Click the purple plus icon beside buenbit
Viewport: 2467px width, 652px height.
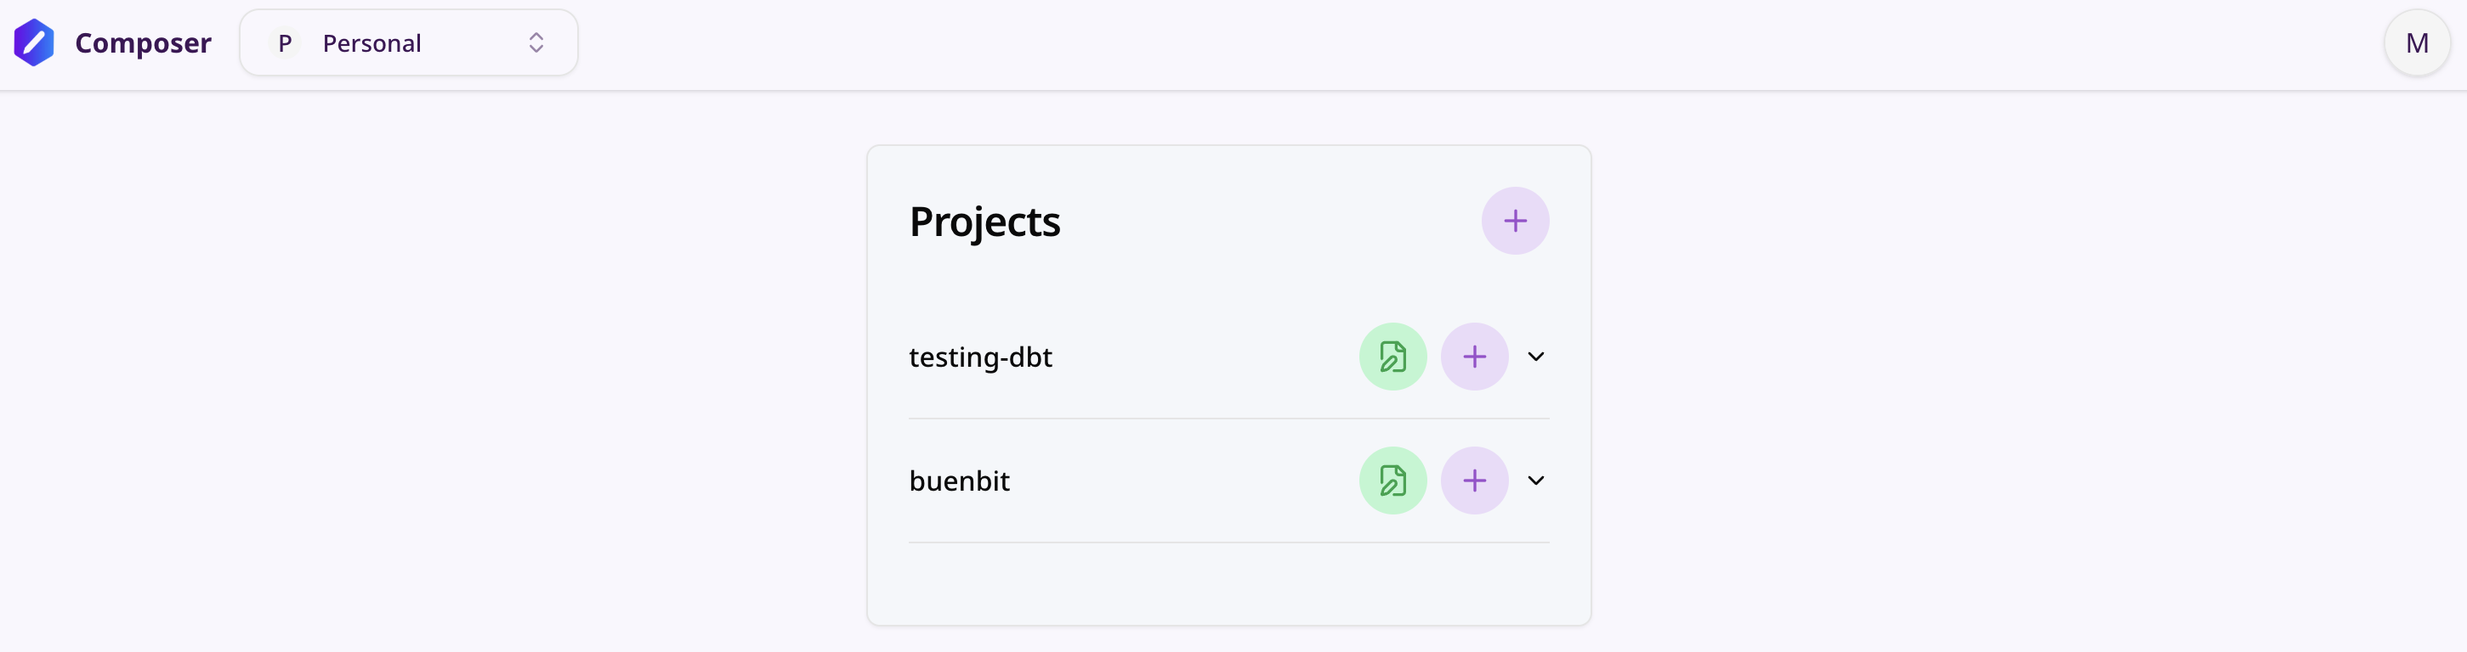(x=1473, y=480)
